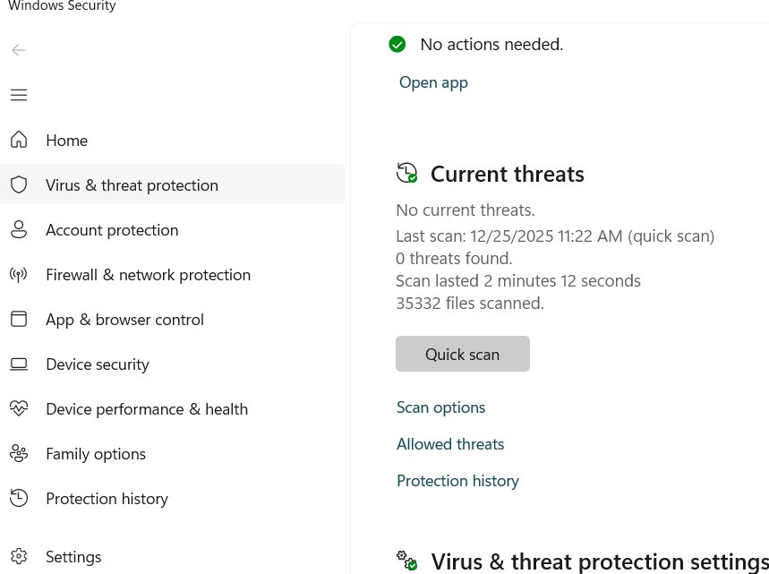769x574 pixels.
Task: Select Account protection in the sidebar
Action: tap(112, 229)
